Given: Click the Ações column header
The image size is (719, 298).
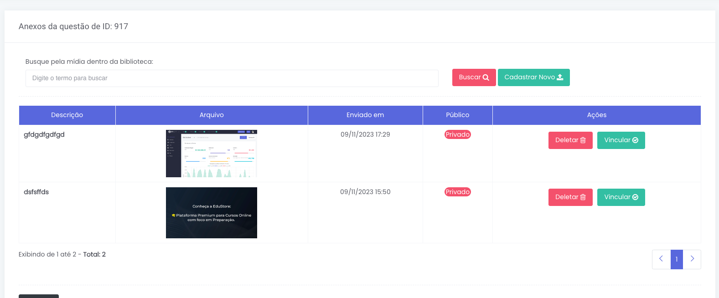Looking at the screenshot, I should coord(596,115).
